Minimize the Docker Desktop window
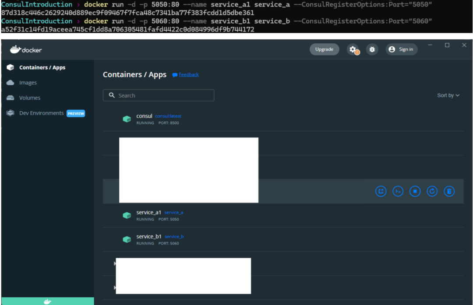The height and width of the screenshot is (305, 473). pos(430,45)
